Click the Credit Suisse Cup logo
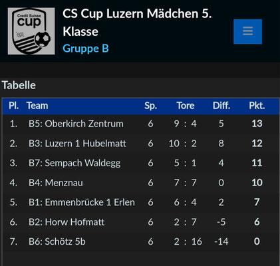Image resolution: width=280 pixels, height=266 pixels. pos(31,31)
